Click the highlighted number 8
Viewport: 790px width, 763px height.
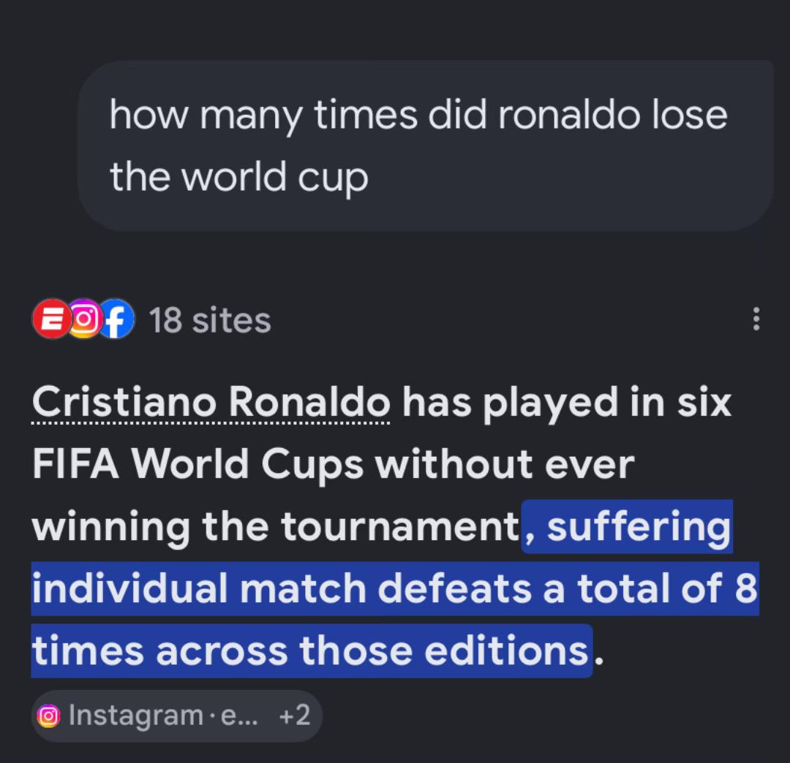[745, 588]
